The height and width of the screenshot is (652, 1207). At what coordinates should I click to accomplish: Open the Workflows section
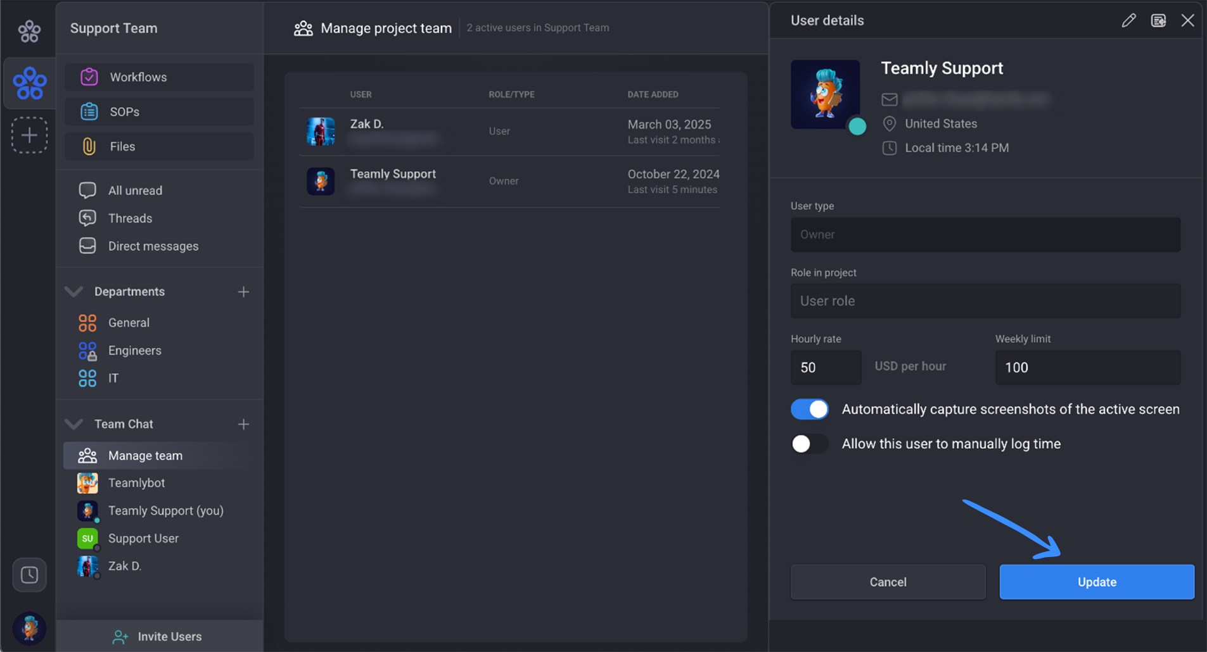click(x=159, y=77)
